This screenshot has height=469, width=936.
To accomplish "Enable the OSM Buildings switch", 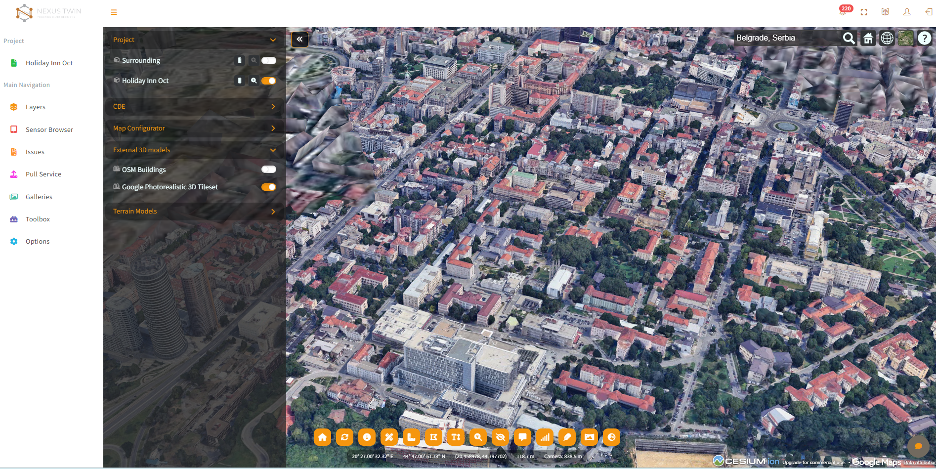I will 269,169.
